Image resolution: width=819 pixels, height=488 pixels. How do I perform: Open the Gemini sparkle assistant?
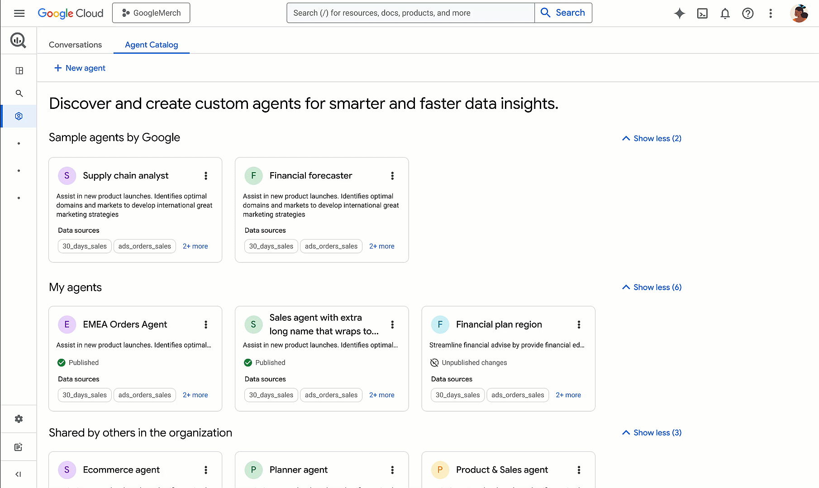click(x=680, y=14)
